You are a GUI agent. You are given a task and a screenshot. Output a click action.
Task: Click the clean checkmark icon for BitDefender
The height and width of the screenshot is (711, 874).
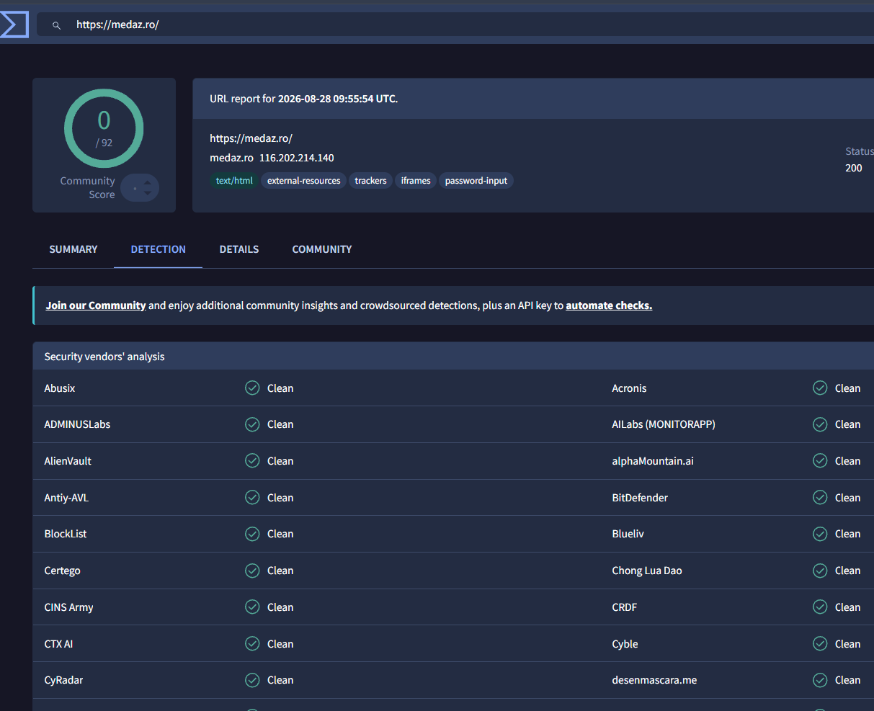[x=820, y=497]
